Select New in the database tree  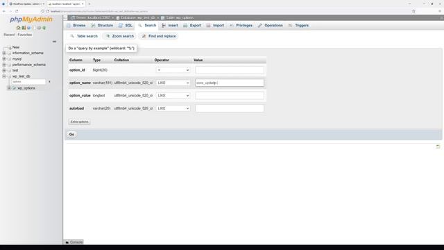[16, 47]
